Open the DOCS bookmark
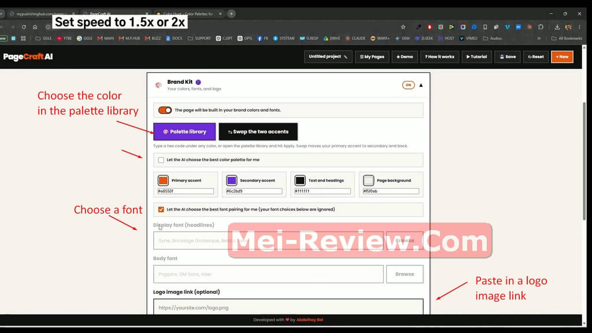This screenshot has height=333, width=592. [x=174, y=38]
